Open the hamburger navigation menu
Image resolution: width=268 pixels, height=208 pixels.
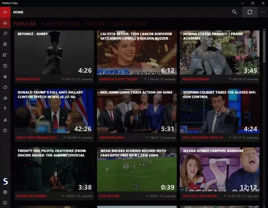pos(5,12)
